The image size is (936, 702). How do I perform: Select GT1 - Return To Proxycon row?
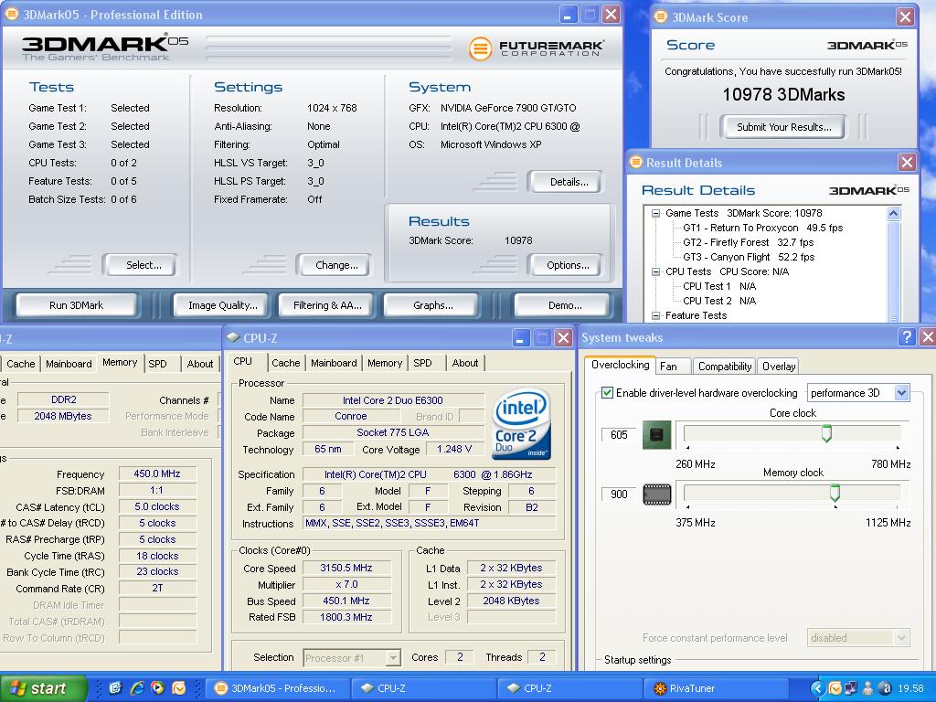(x=763, y=228)
